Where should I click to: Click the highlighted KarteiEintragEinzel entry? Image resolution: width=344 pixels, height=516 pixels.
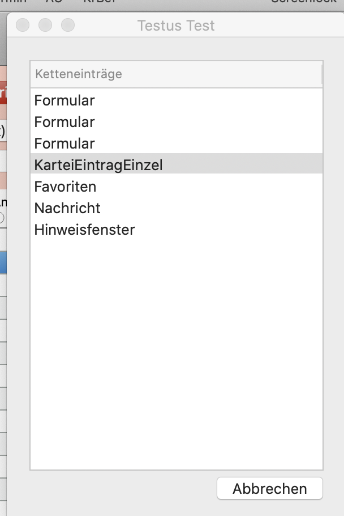[x=177, y=163]
